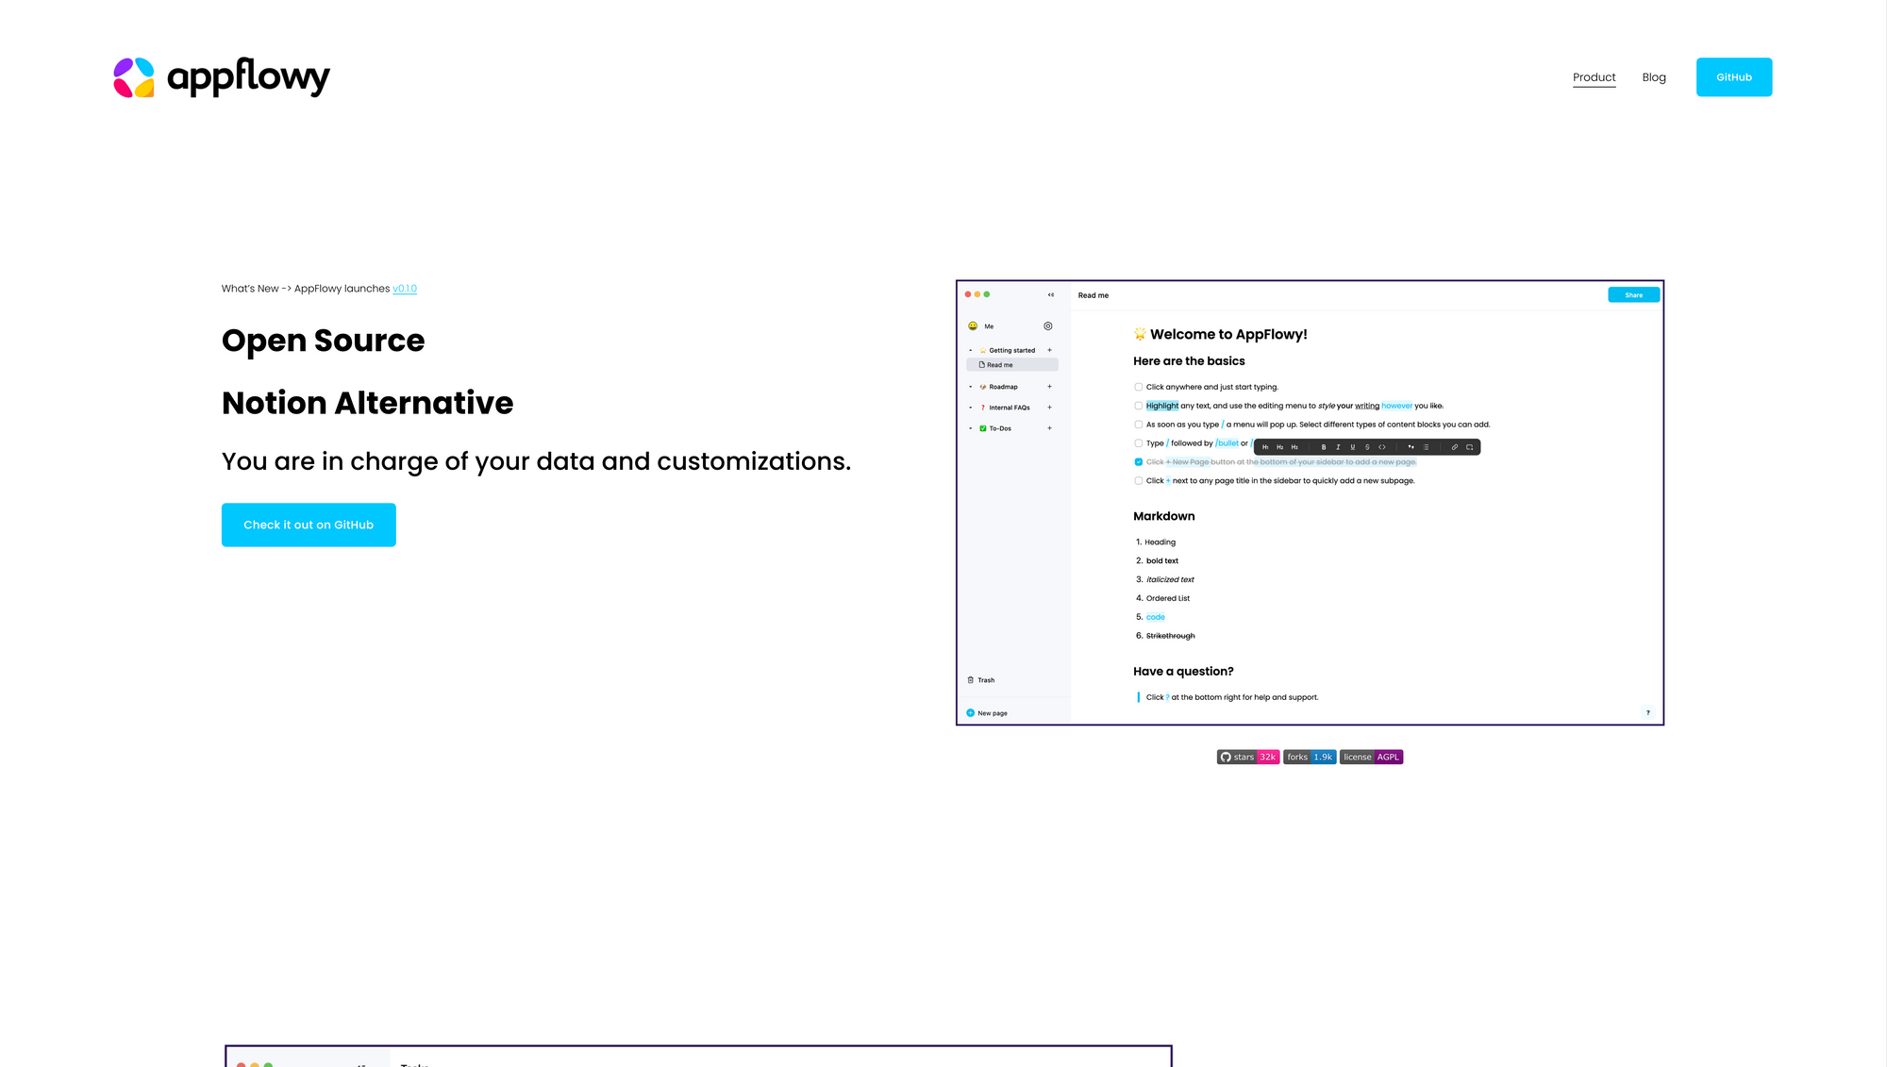Click plus icon next to Roadmap
This screenshot has width=1887, height=1067.
(x=1049, y=387)
